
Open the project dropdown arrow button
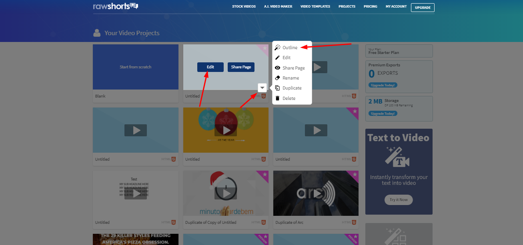point(263,88)
